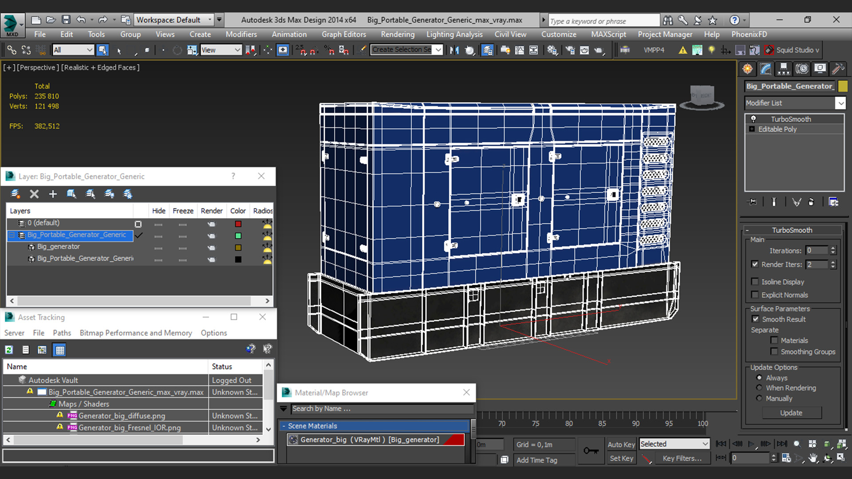Click Pin Stack icon under modifier stack
The height and width of the screenshot is (479, 852).
pyautogui.click(x=752, y=202)
